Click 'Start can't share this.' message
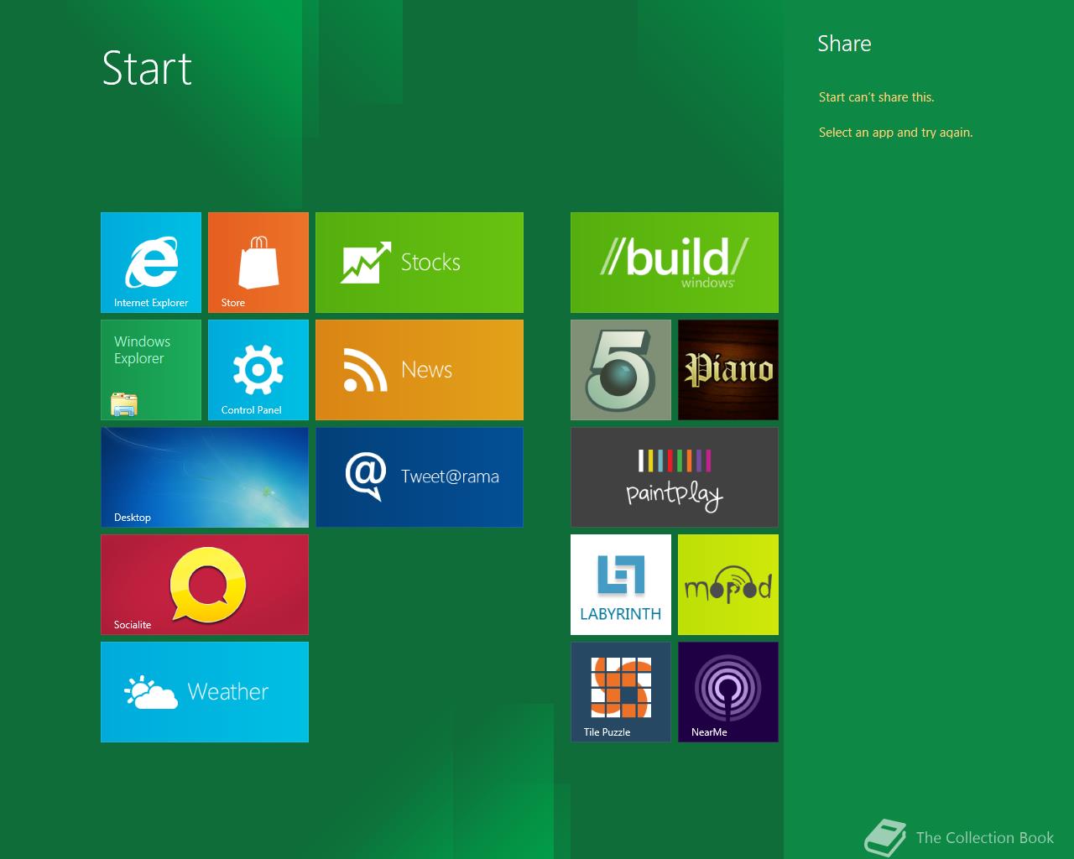The image size is (1074, 859). pyautogui.click(x=876, y=97)
